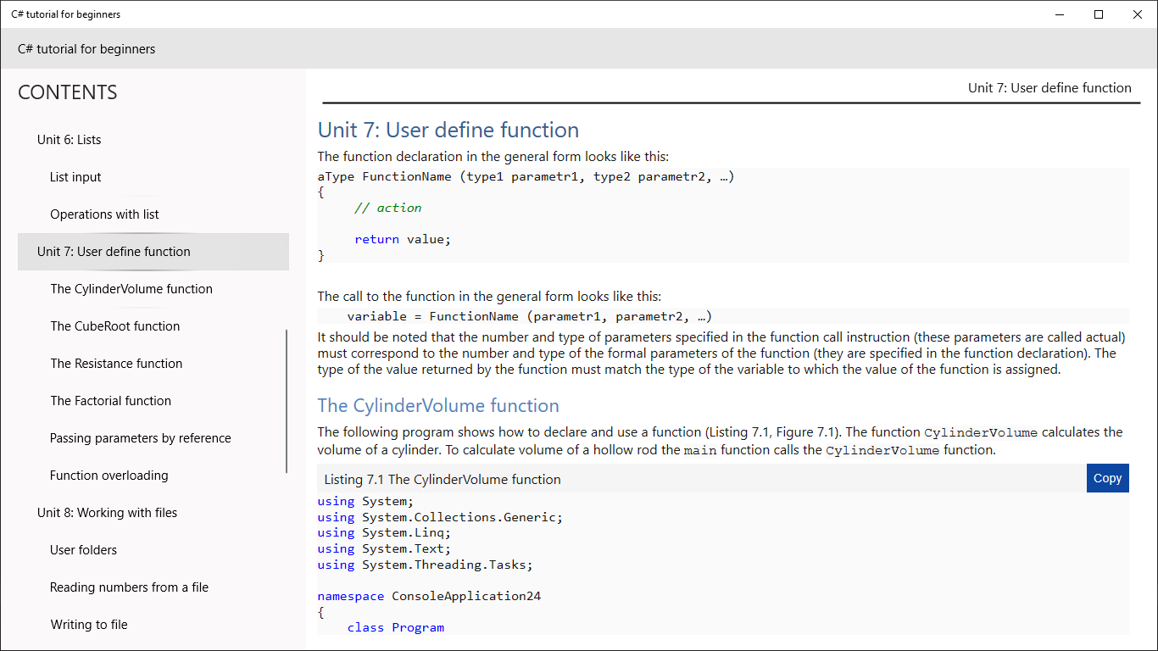The width and height of the screenshot is (1158, 651).
Task: Click the Unit 7 page heading
Action: click(x=448, y=130)
